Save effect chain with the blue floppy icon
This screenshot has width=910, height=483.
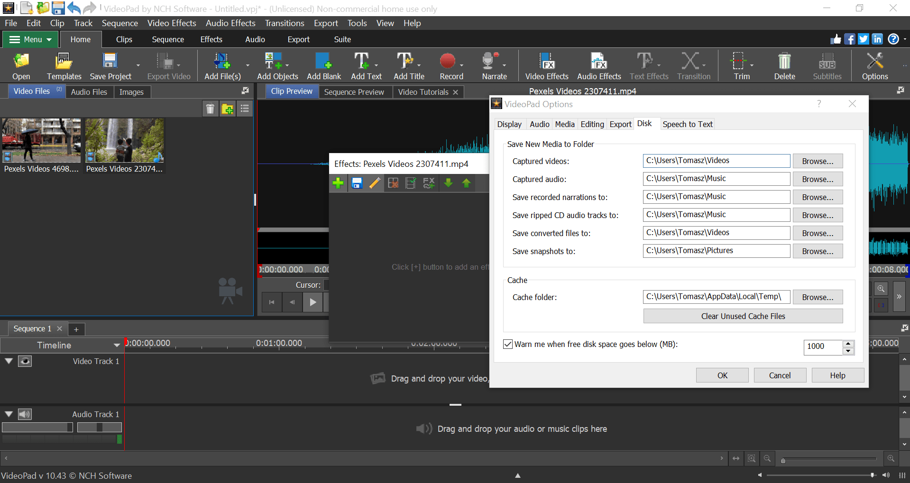pos(357,183)
